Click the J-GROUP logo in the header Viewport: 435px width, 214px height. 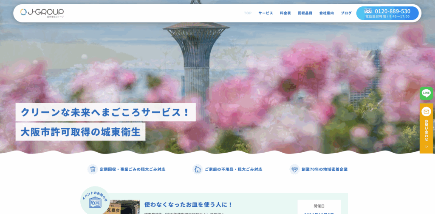(42, 13)
